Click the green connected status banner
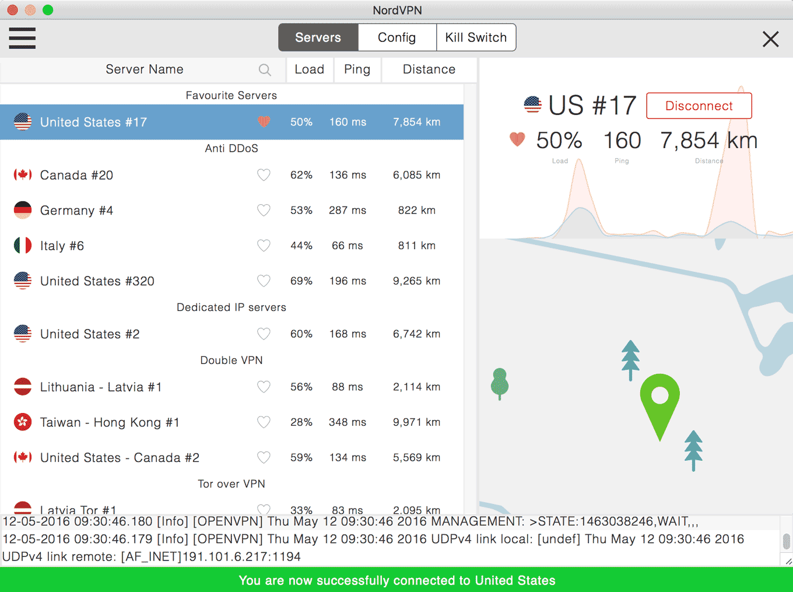The image size is (793, 592). (396, 580)
